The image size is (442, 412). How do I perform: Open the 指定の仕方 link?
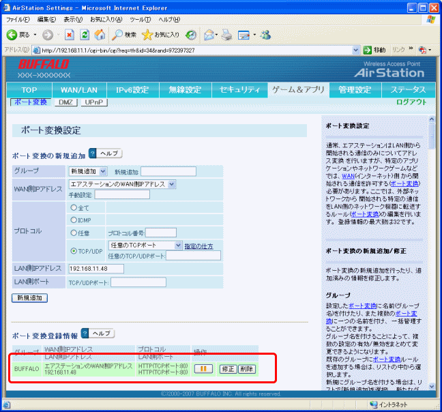click(198, 246)
